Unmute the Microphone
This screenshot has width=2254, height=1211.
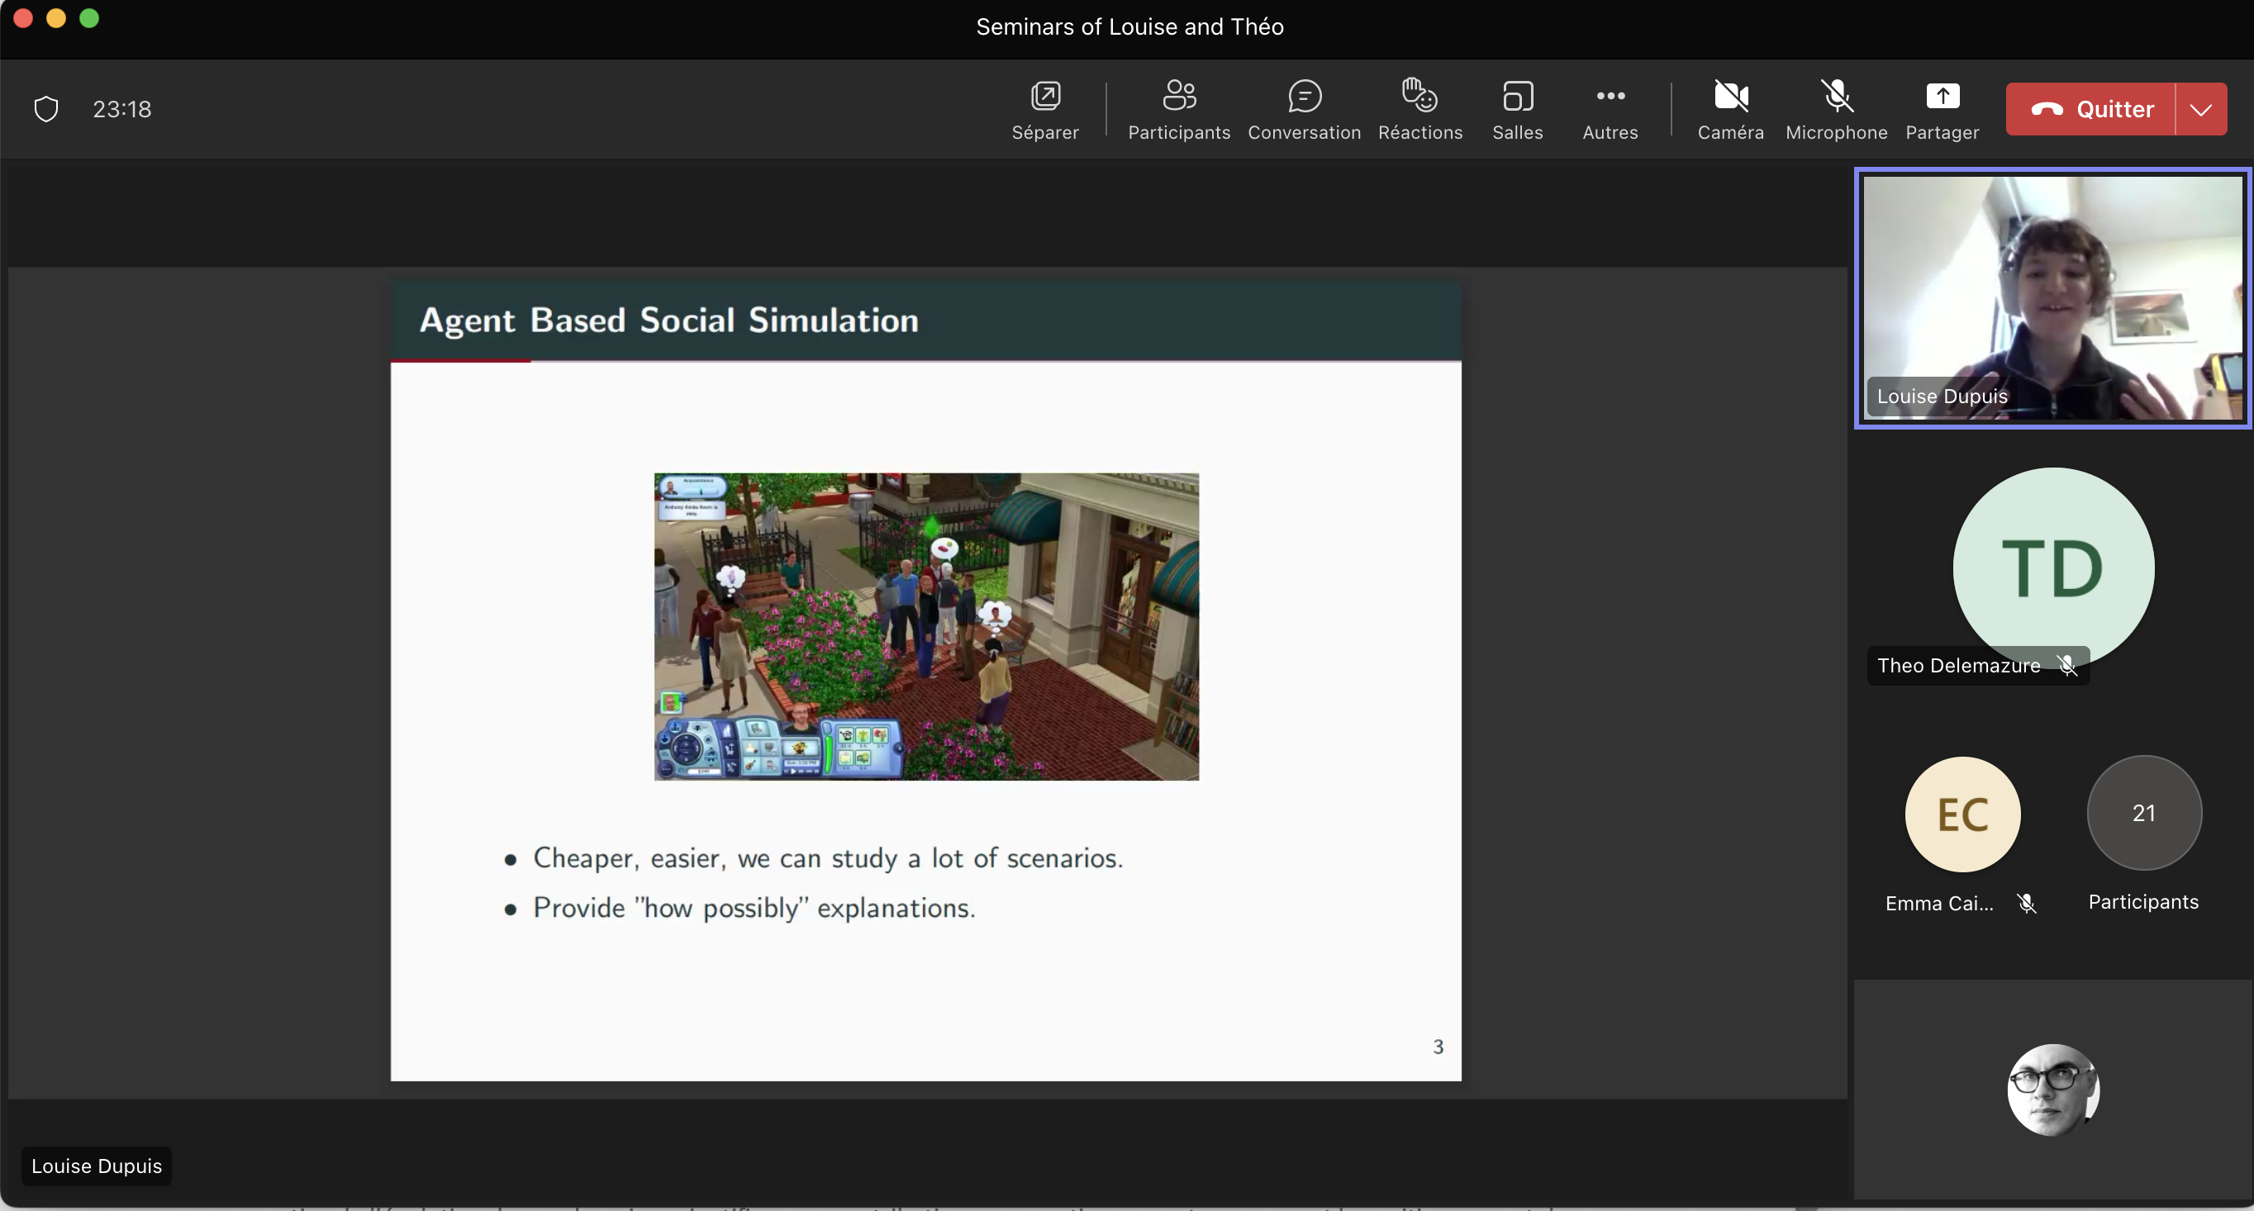[1836, 109]
